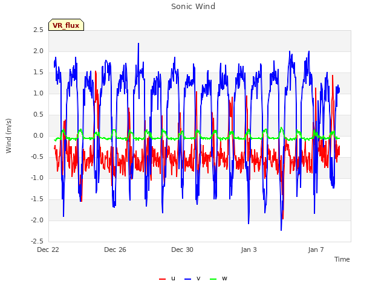Viewport: 387px width, 290px height.
Task: Click the Jan 3 x-axis label
Action: pos(249,250)
